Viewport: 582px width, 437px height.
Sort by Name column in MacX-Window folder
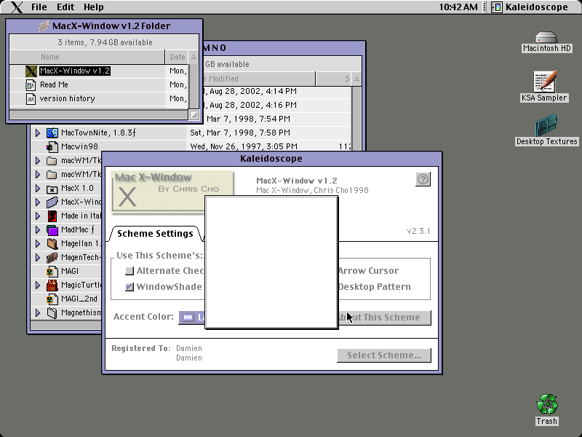coord(87,57)
